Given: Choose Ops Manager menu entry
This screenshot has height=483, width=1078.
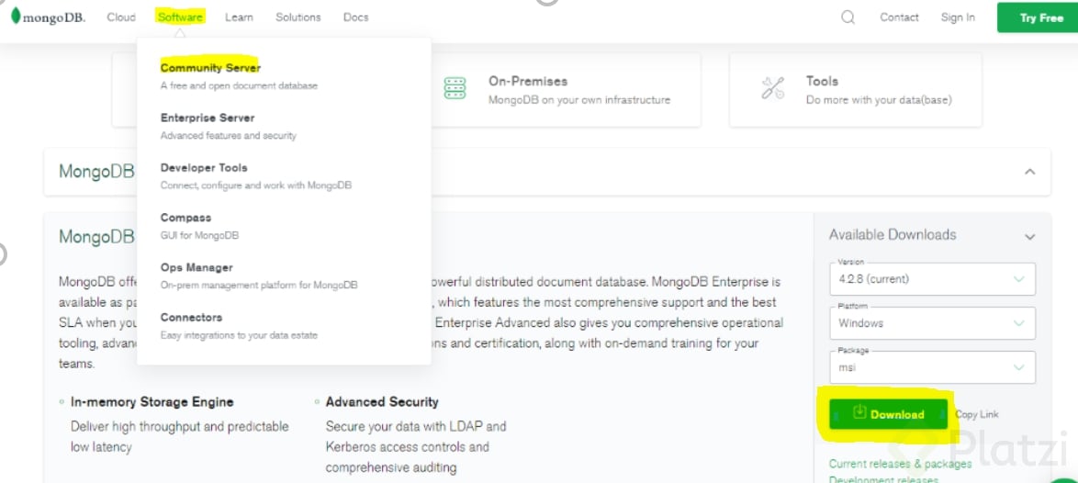Looking at the screenshot, I should pyautogui.click(x=197, y=267).
